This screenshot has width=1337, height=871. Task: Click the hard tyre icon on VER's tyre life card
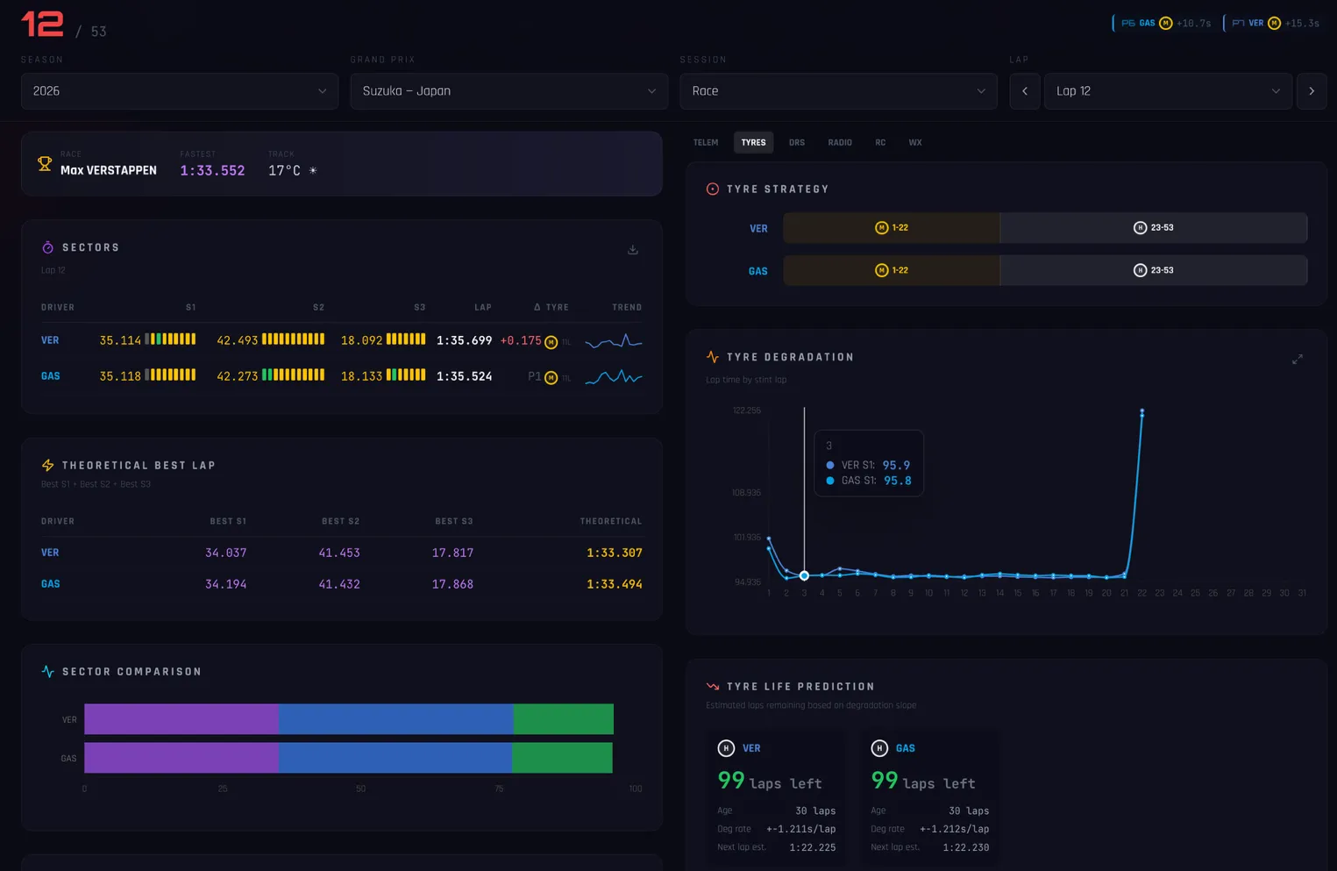[726, 748]
